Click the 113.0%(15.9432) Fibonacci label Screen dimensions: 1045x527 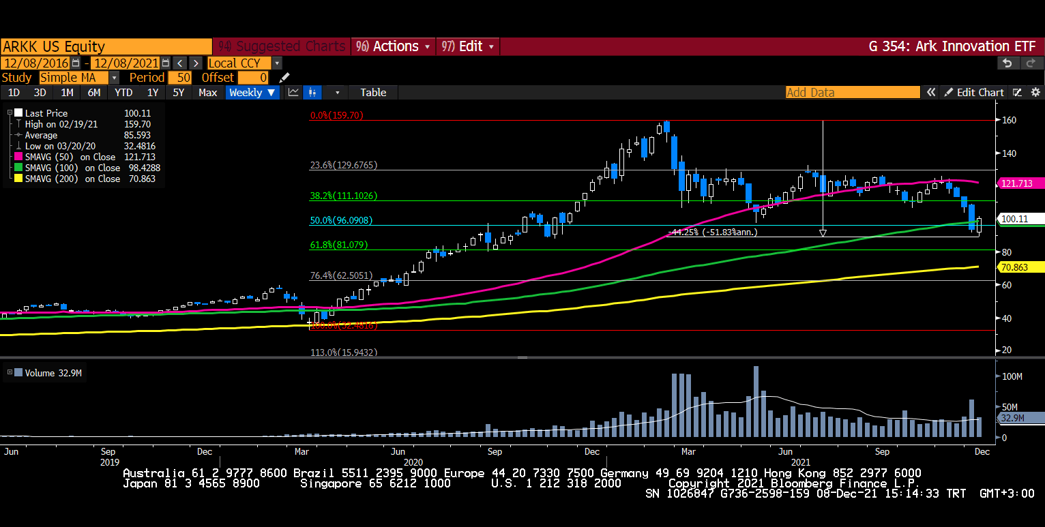[x=344, y=352]
